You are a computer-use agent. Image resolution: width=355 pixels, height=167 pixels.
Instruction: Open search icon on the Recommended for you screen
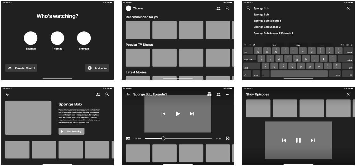point(228,8)
